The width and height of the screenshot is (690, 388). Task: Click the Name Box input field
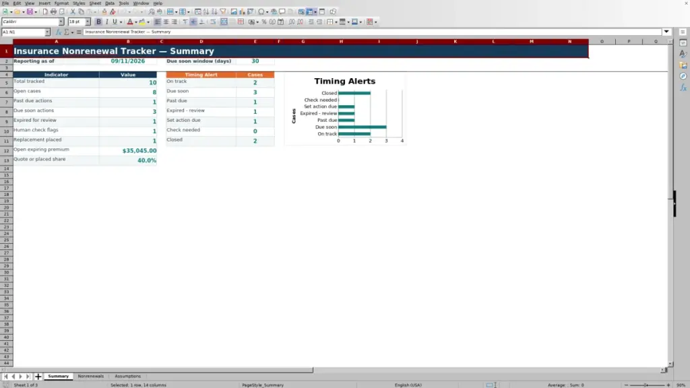pyautogui.click(x=23, y=32)
